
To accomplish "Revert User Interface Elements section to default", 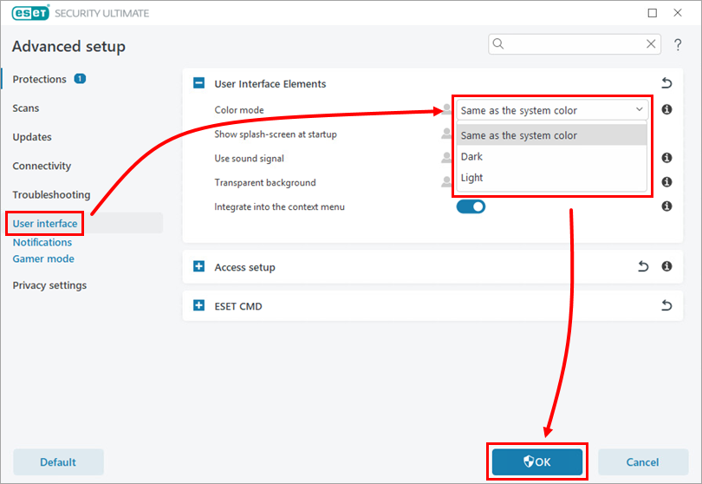I will coord(666,83).
